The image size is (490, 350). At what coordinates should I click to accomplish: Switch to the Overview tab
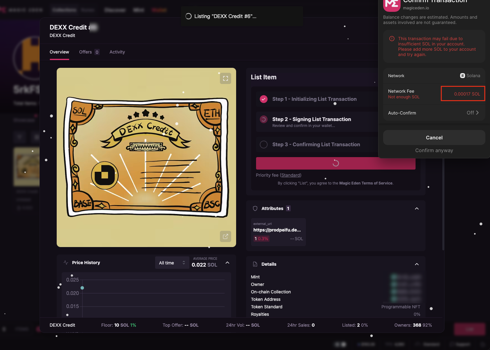(59, 52)
